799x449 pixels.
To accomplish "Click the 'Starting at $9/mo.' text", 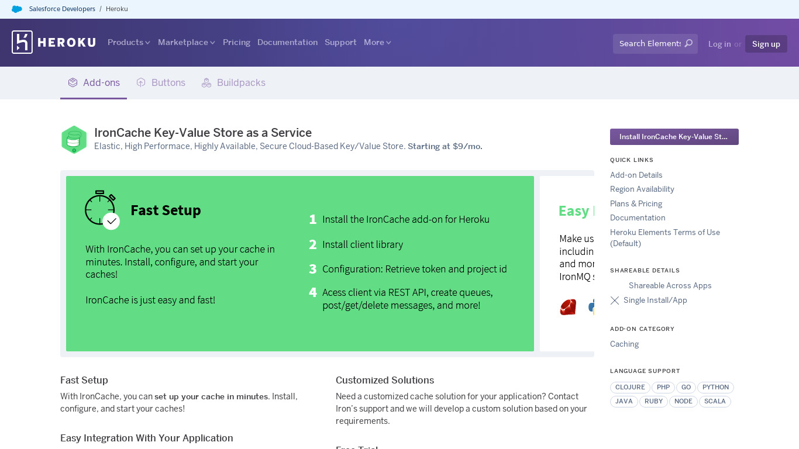I will (445, 146).
